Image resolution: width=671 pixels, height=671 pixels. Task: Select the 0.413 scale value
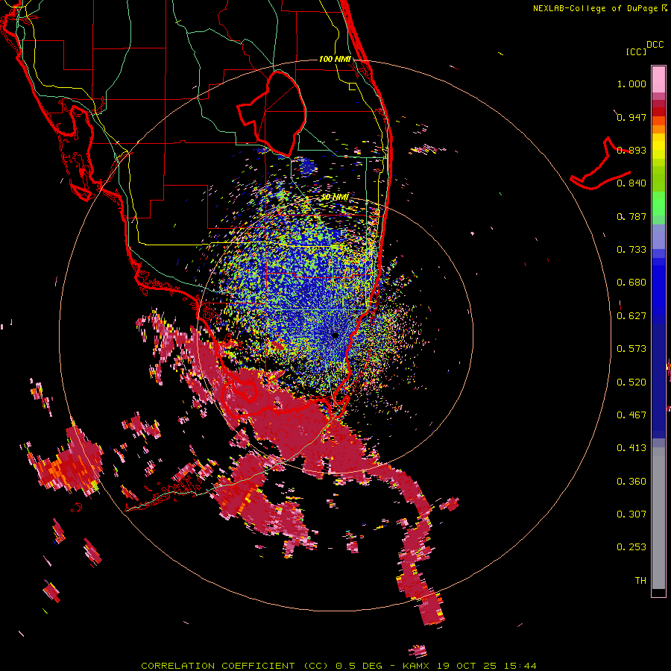coord(631,448)
